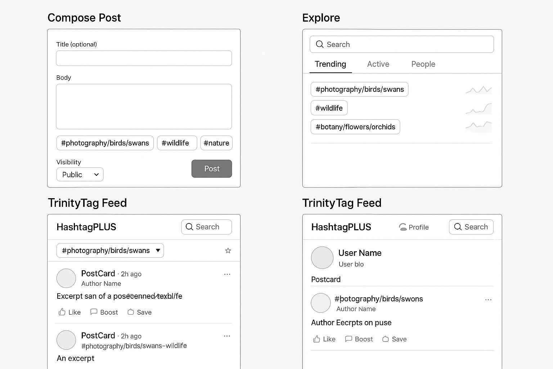Open three-dot menu on the profile post

coord(488,300)
